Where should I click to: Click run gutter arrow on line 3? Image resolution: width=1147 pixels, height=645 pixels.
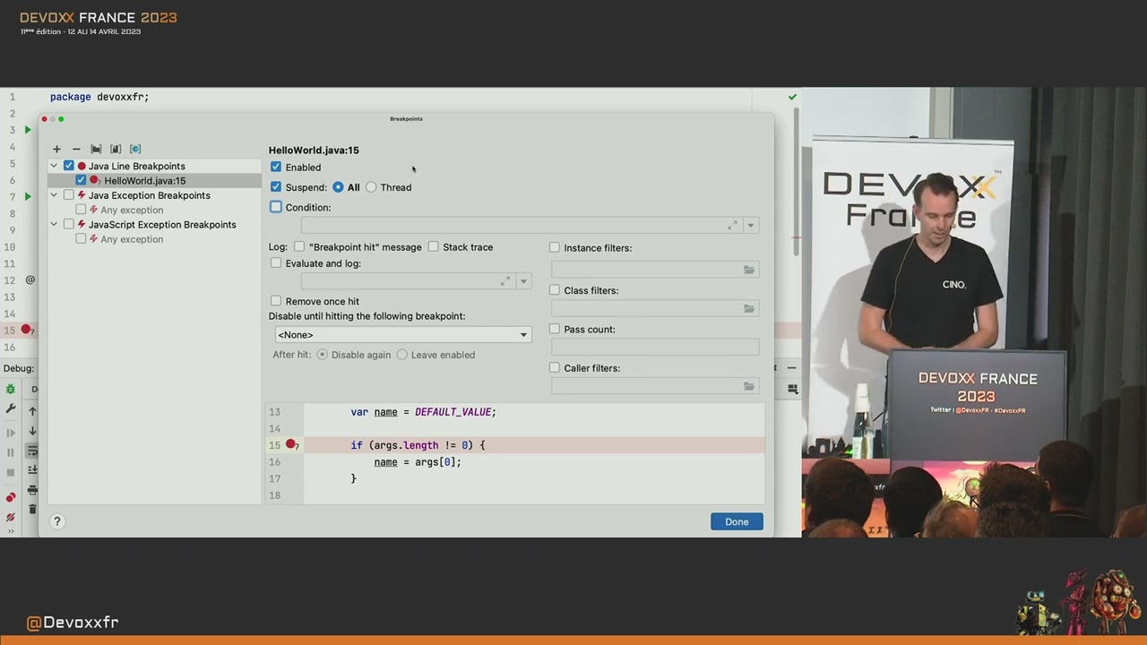[x=28, y=130]
